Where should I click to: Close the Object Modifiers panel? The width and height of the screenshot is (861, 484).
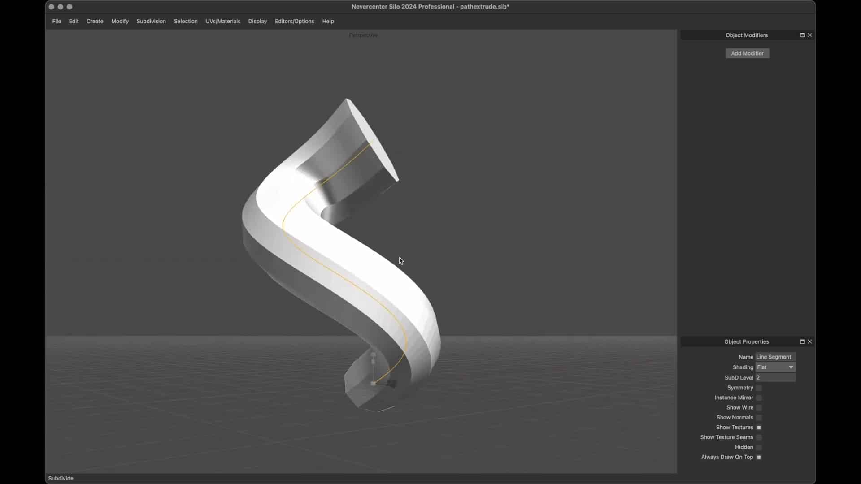[x=810, y=35]
